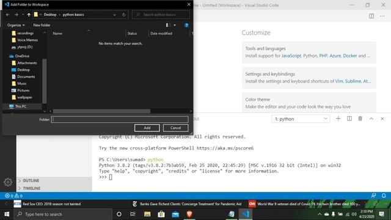Select Pictures folder
Screen dimensions: 391x220
(x=21, y=90)
